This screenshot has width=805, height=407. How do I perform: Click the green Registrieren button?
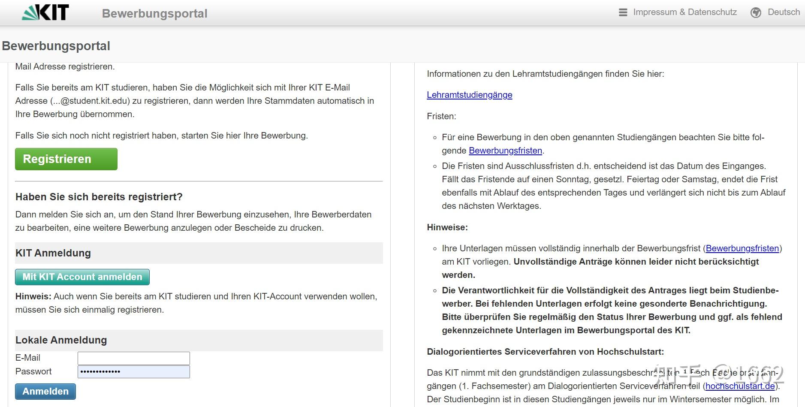point(66,159)
